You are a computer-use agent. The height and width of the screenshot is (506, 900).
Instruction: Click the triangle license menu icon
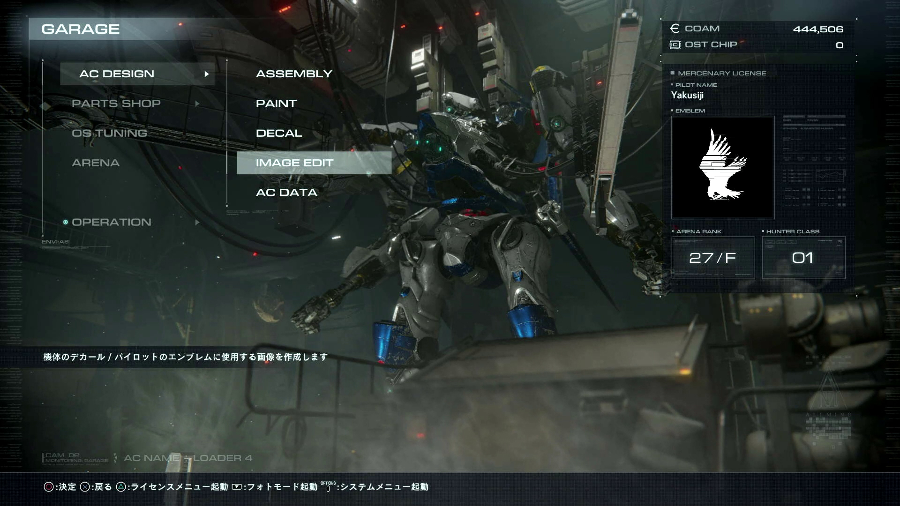(x=121, y=487)
